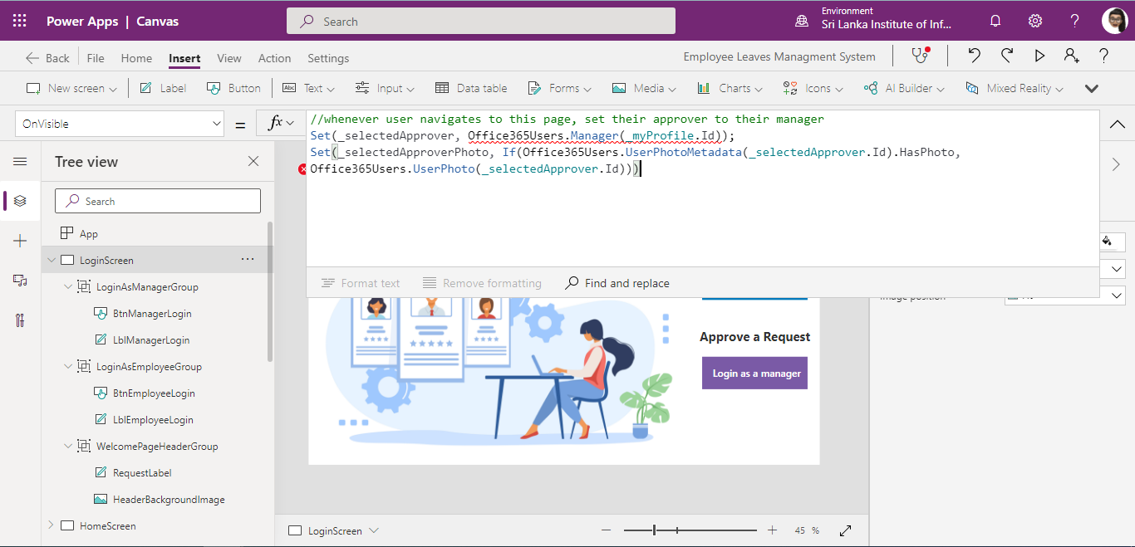Open the Settings tab

click(328, 58)
